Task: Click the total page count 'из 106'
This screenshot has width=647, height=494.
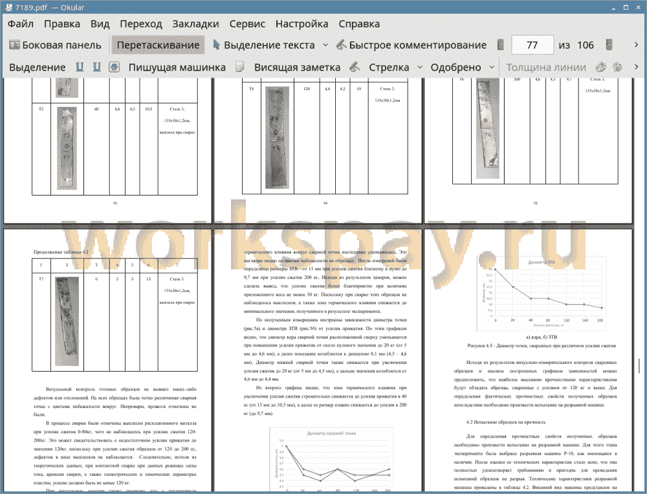Action: pos(576,45)
